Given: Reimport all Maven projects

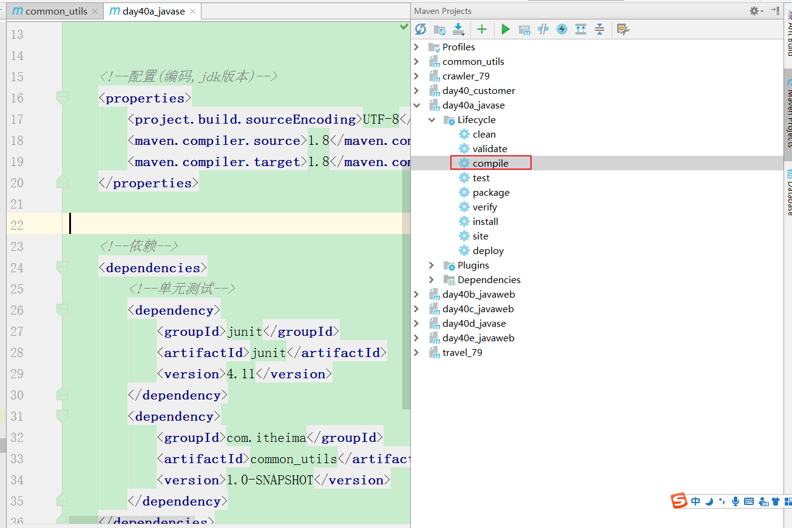Looking at the screenshot, I should click(x=421, y=29).
